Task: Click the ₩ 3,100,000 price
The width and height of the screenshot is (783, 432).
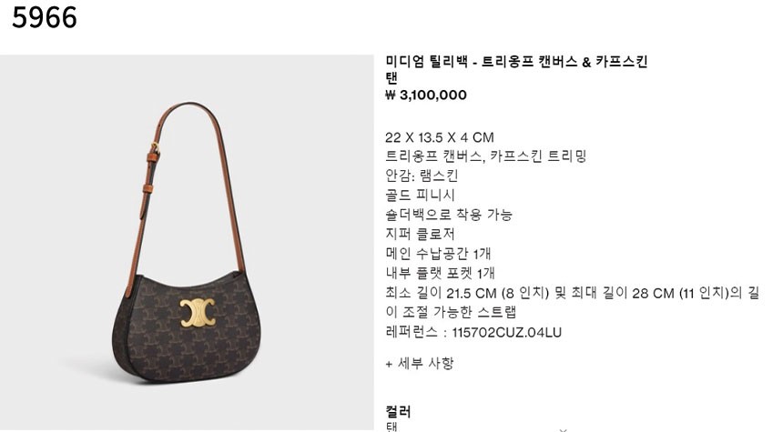Action: pos(426,95)
